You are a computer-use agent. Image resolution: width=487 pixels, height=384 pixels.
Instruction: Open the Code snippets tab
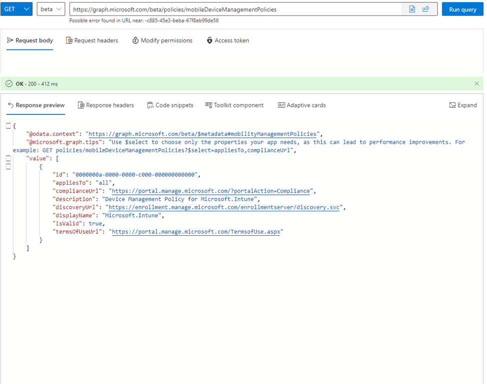(170, 105)
